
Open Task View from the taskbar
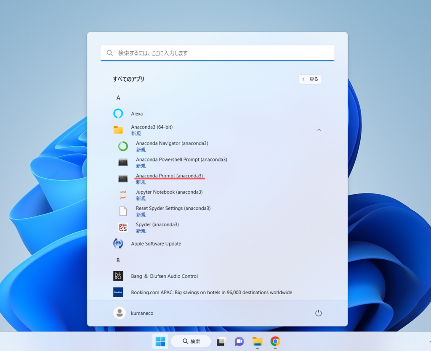pos(221,341)
